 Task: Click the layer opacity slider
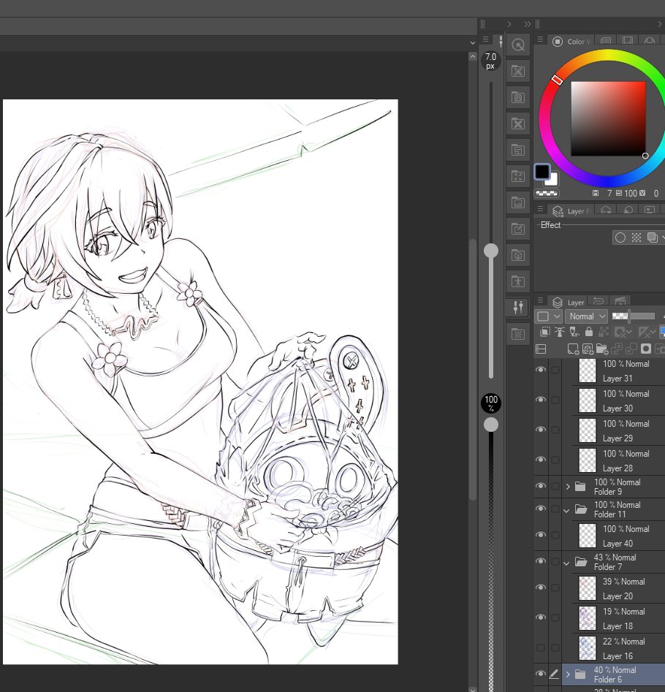pos(634,316)
